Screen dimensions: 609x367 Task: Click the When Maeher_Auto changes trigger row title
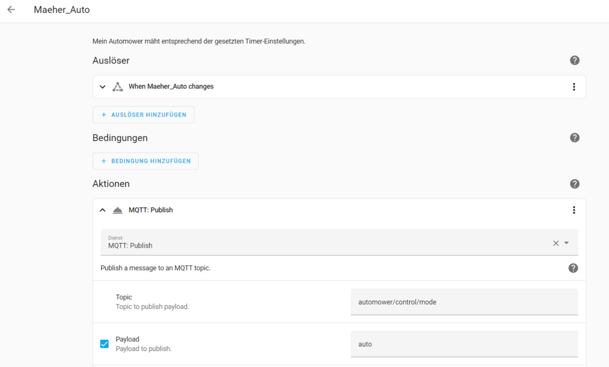[171, 87]
